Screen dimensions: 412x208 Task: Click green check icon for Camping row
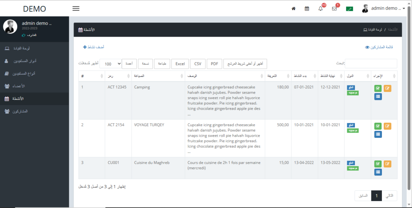tap(378, 88)
